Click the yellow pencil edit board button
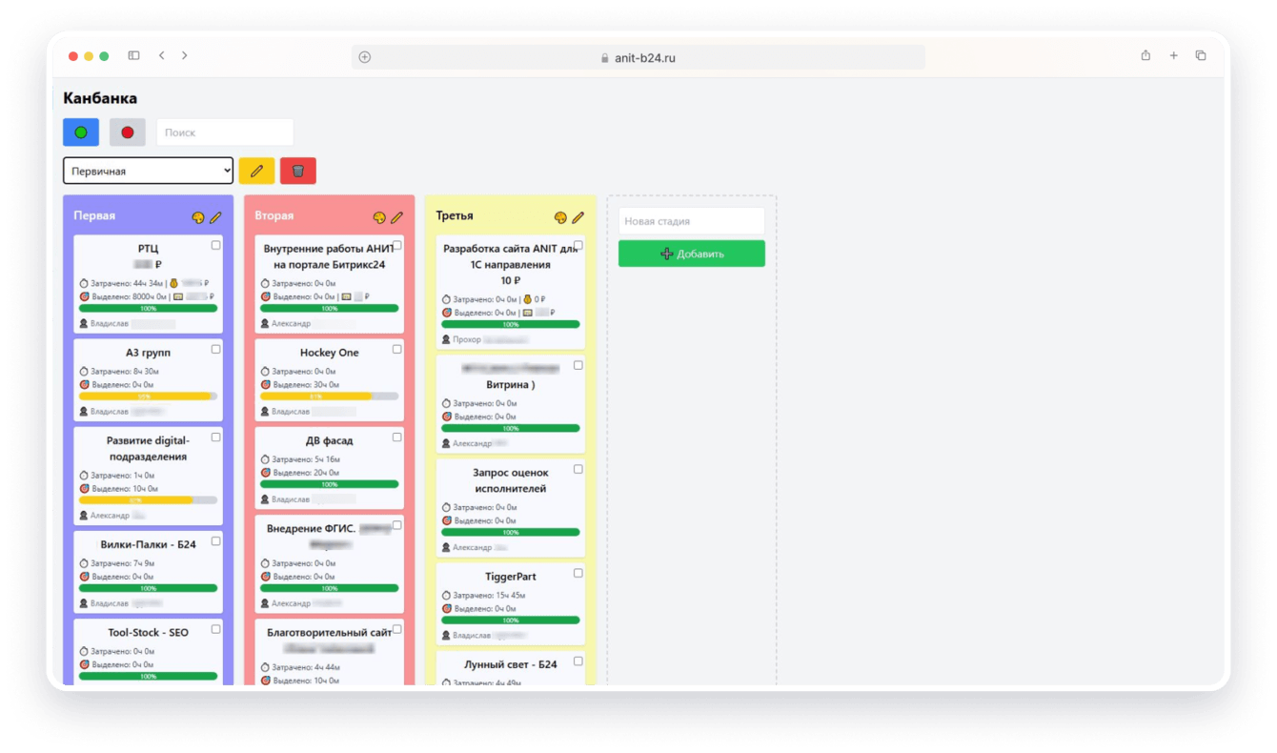 [256, 171]
